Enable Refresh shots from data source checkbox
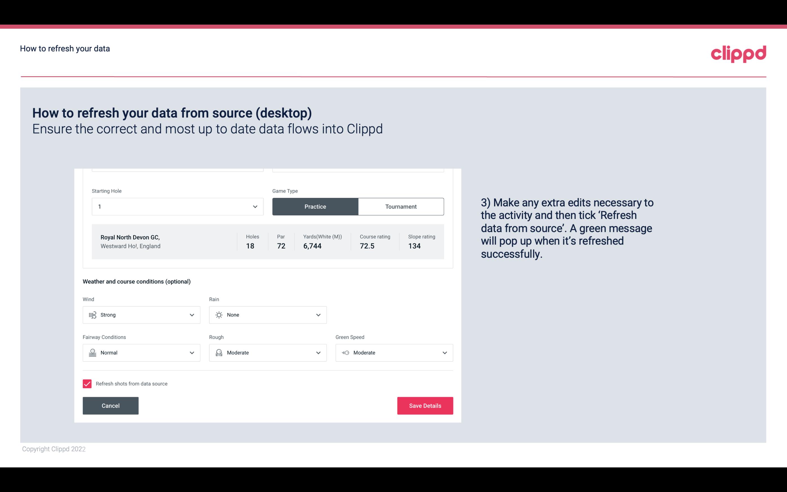This screenshot has height=492, width=787. click(87, 384)
